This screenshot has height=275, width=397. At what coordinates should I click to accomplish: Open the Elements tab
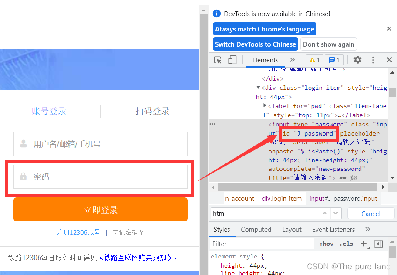pos(266,60)
